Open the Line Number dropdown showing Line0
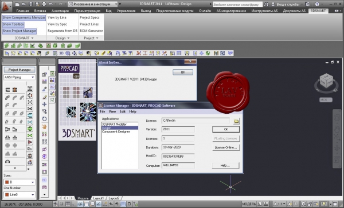The image size is (344, 208). pos(19,194)
